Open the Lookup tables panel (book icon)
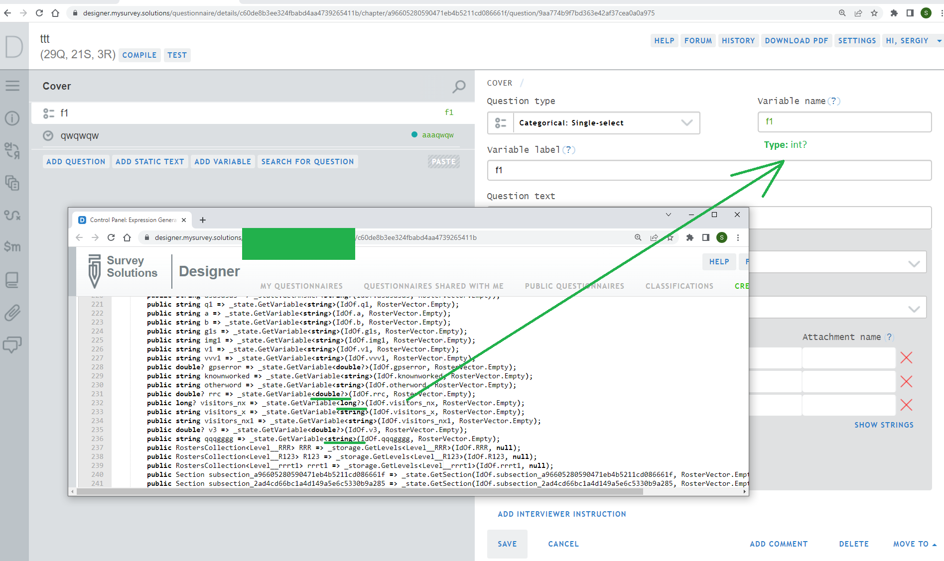Image resolution: width=944 pixels, height=561 pixels. point(13,279)
